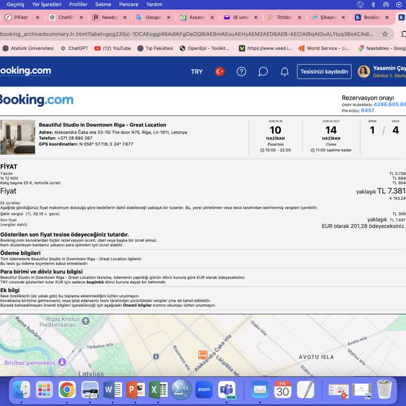Click the Booking.com logo in the blue header
406x406 pixels.
pos(25,70)
